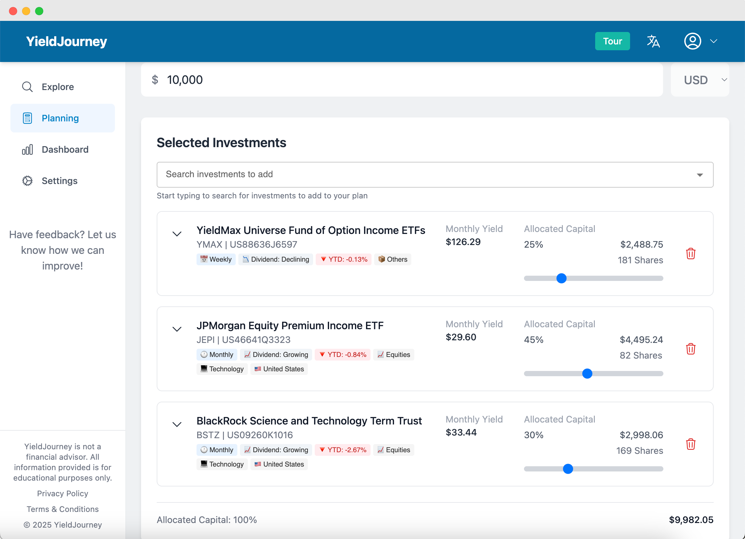Click Allocated Capital: 100% summary
This screenshot has height=539, width=745.
point(207,520)
